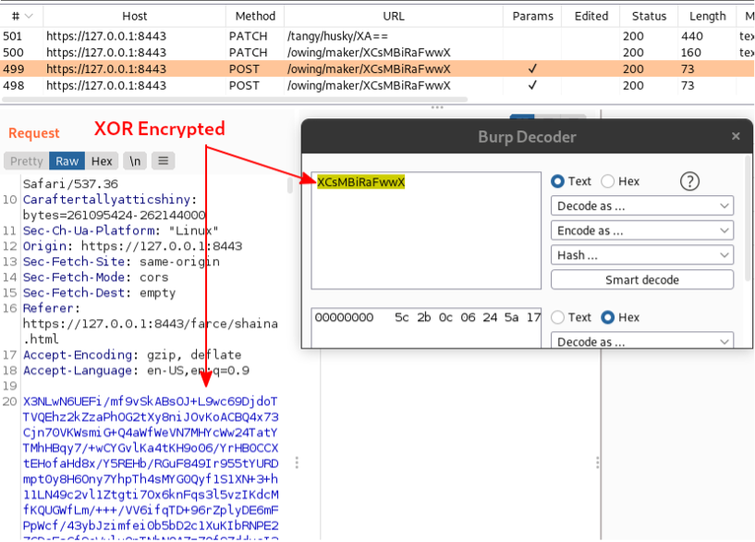Click the Burp Decoder vertical scrollbar
This screenshot has height=542, width=755.
747,250
